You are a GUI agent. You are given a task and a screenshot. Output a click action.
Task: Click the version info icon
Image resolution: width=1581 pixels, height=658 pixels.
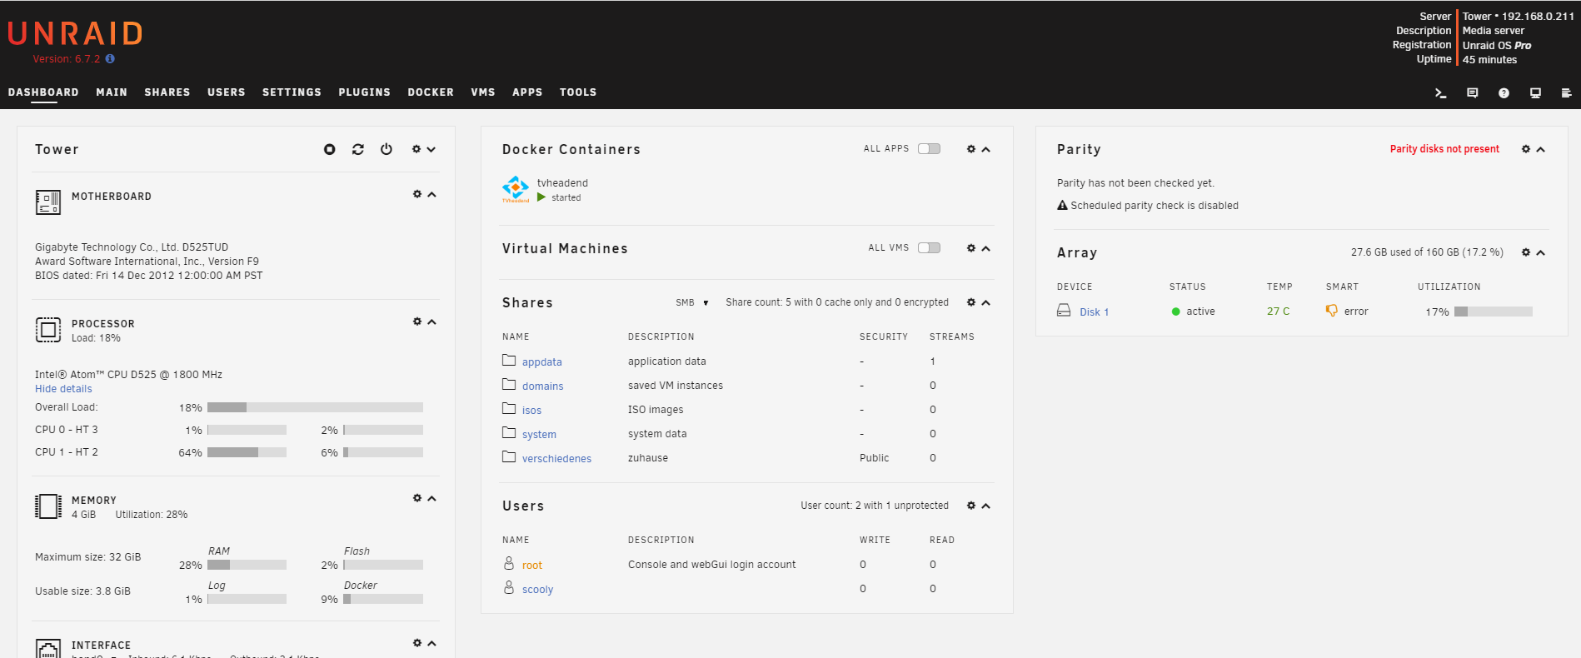point(110,59)
